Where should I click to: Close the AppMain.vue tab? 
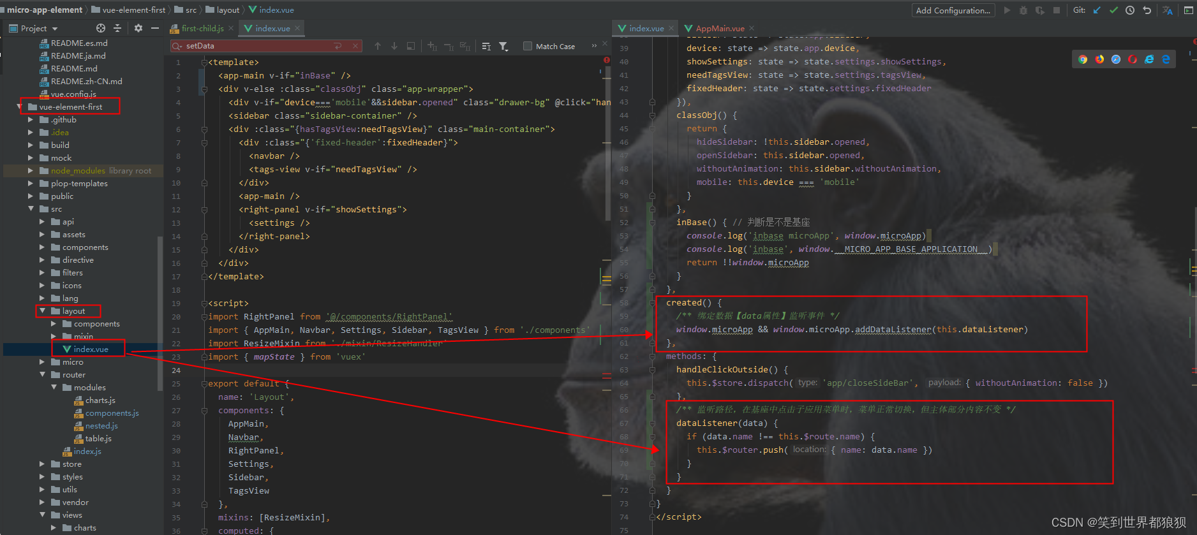pos(752,28)
